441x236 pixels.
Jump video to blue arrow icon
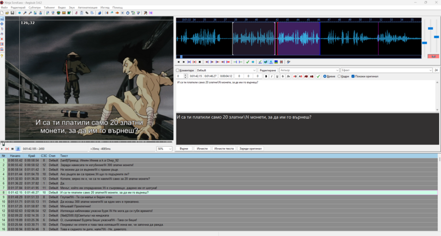pos(19,13)
